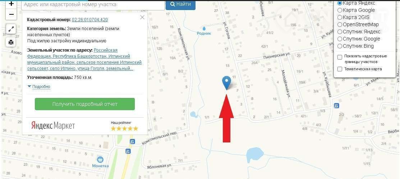Click the Найти search button
The width and height of the screenshot is (400, 179).
181,4
